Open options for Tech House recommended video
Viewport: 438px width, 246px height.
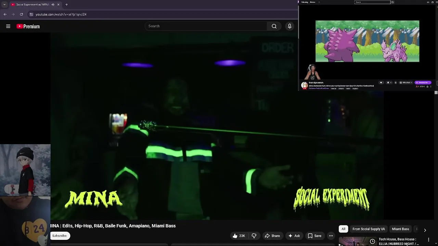pyautogui.click(x=428, y=240)
